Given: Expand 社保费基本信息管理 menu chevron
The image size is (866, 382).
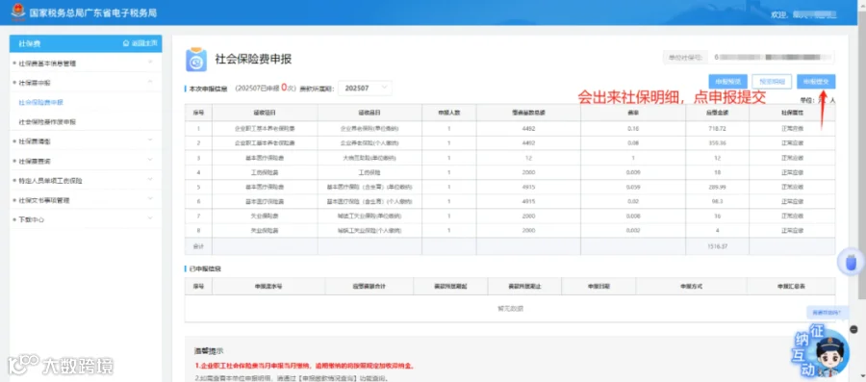Looking at the screenshot, I should click(150, 63).
